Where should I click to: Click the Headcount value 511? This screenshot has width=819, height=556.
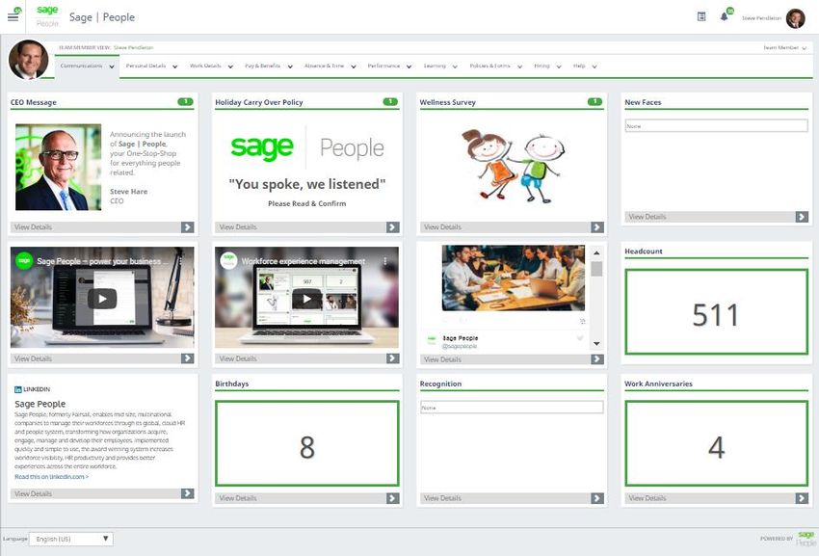[x=716, y=315]
